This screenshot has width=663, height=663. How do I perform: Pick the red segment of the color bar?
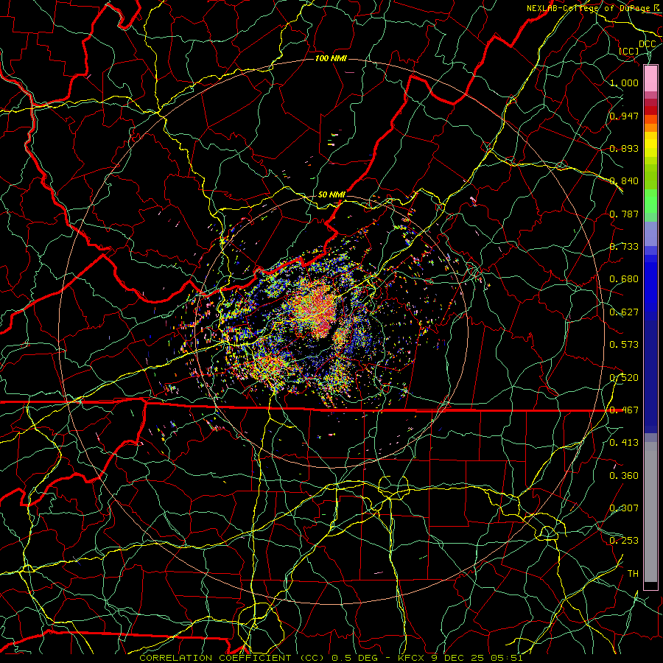(650, 110)
